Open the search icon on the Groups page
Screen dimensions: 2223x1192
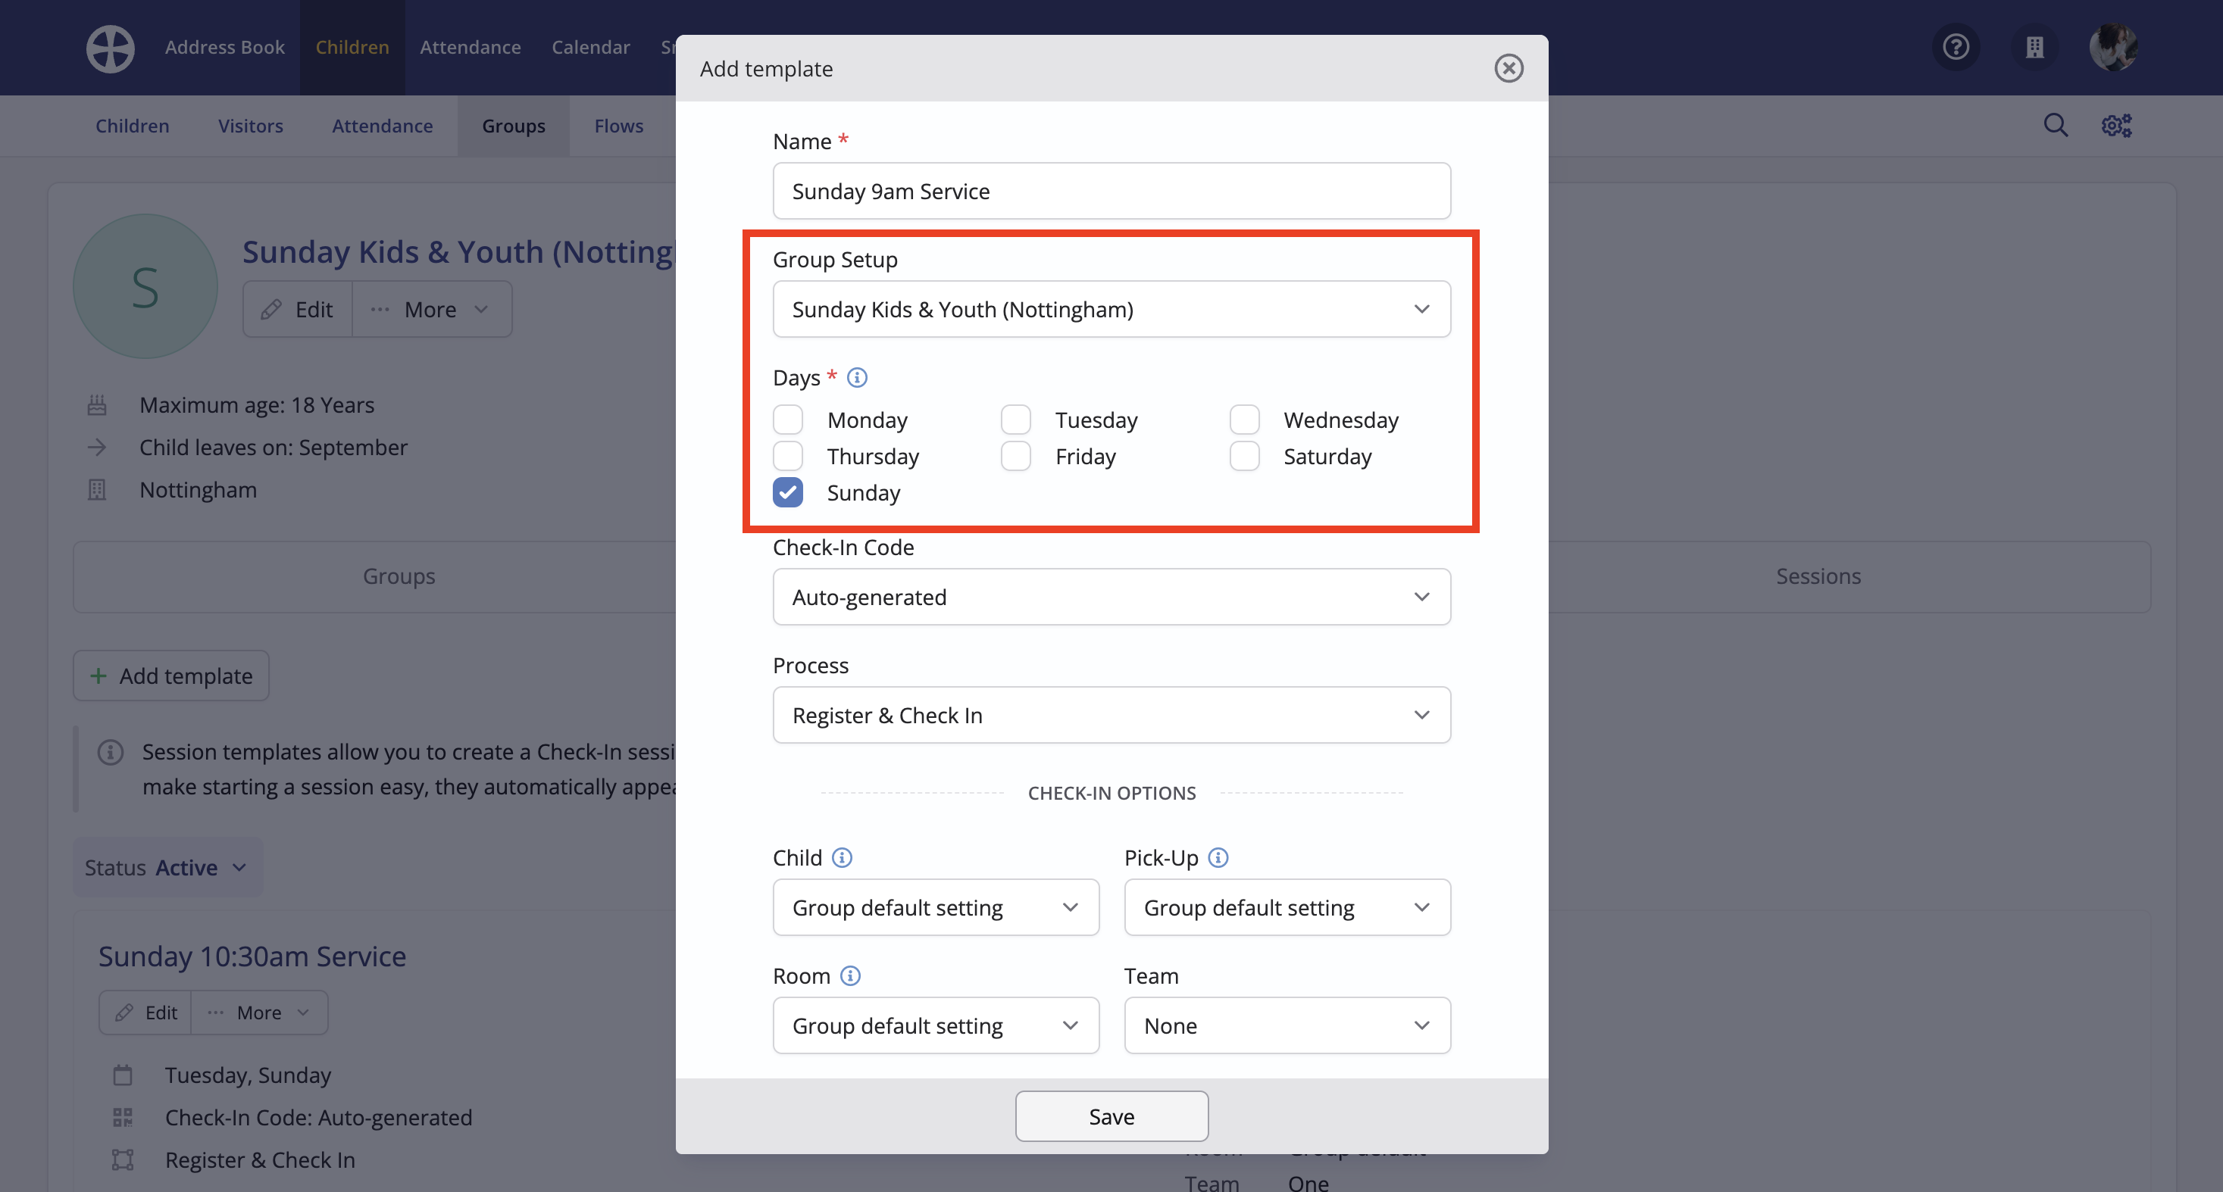pos(2056,125)
